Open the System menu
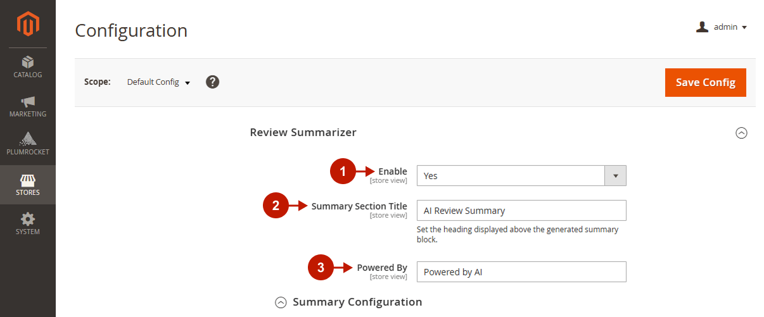This screenshot has height=317, width=764. point(28,224)
